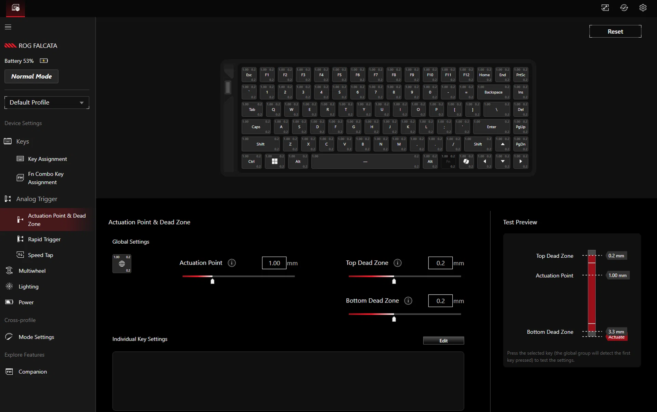Toggle the Normal Mode button
657x412 pixels.
tap(31, 76)
